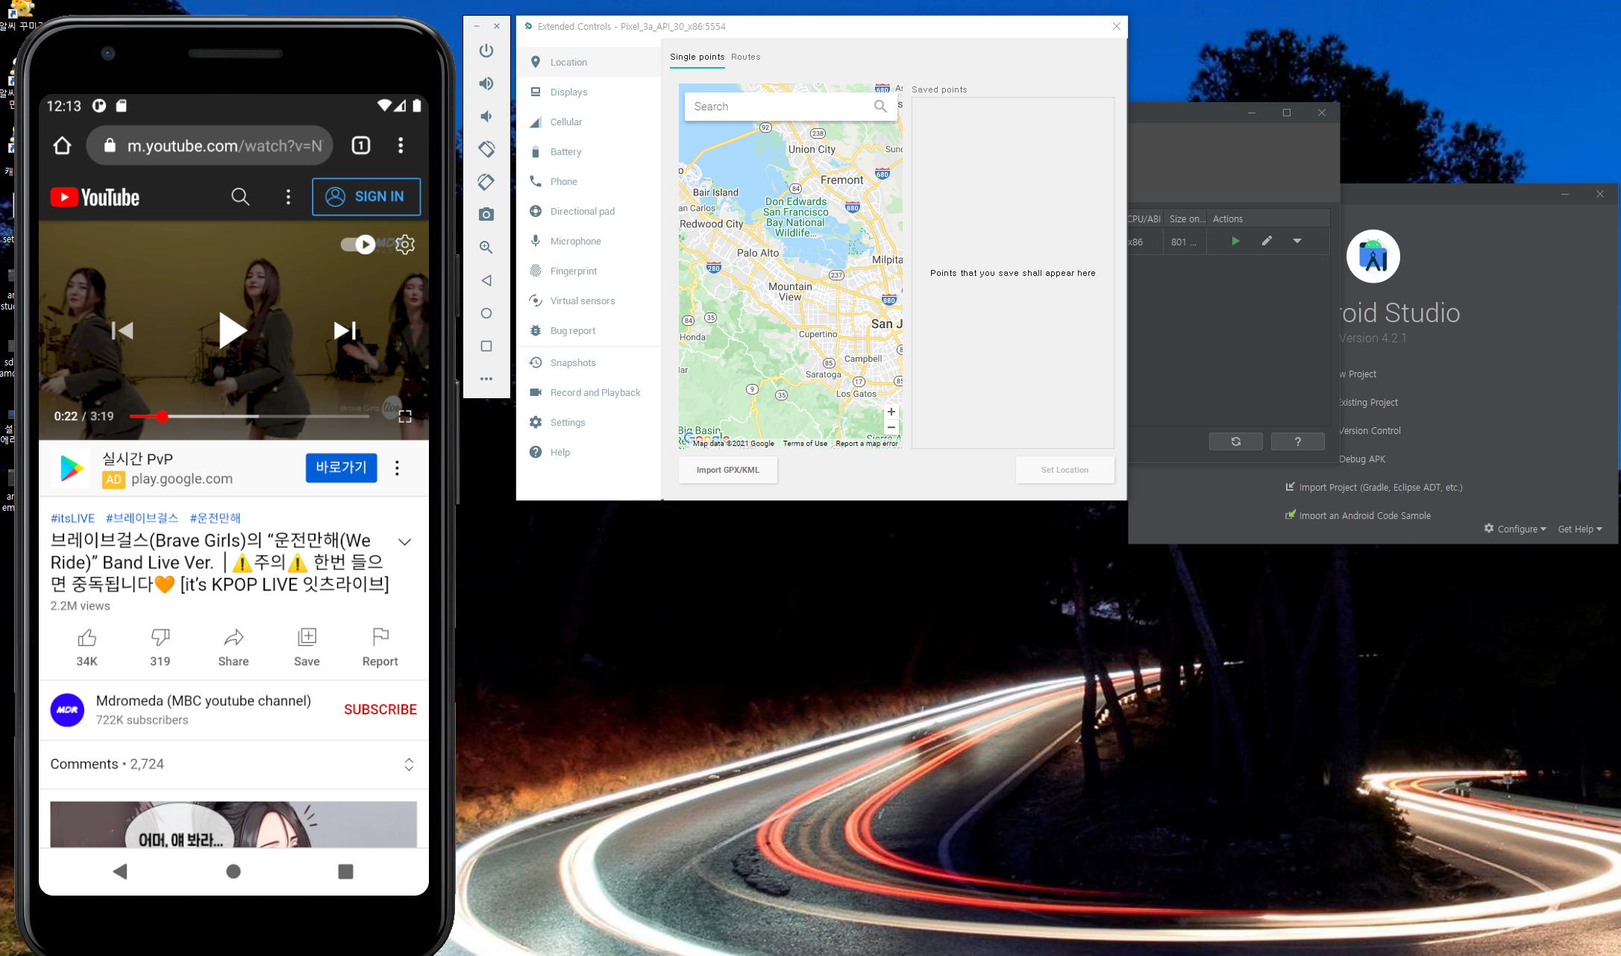This screenshot has width=1621, height=956.
Task: Launch the AVD with the green play icon
Action: (1235, 241)
